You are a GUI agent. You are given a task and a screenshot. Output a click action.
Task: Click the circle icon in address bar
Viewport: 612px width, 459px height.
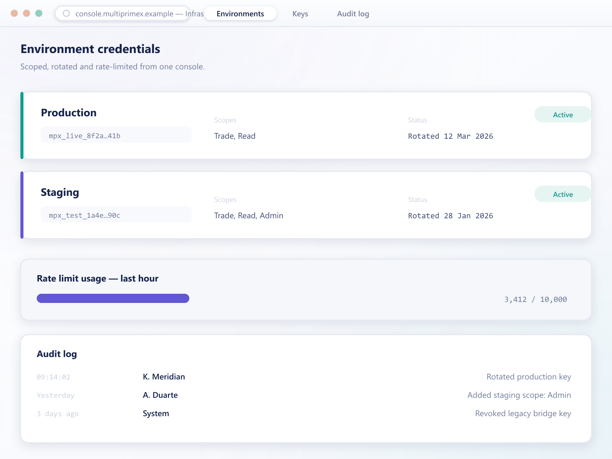pos(66,13)
